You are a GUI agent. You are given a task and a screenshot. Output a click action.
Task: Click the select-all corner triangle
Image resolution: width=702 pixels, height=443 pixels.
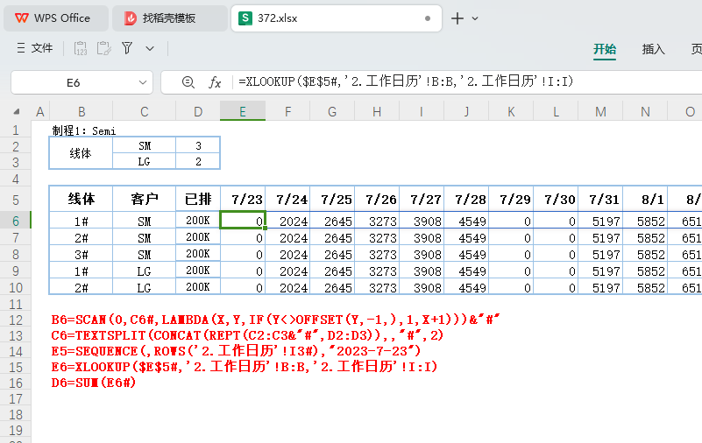(17, 111)
